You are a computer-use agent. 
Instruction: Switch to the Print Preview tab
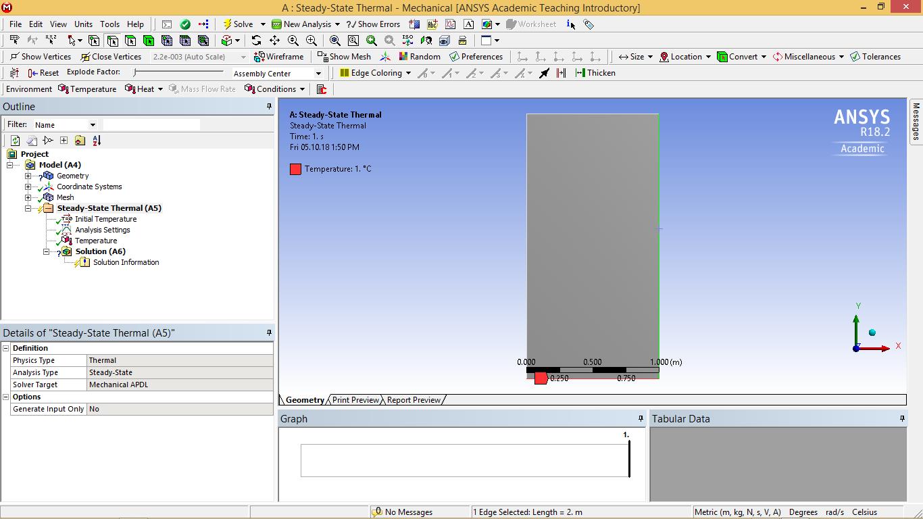[355, 400]
